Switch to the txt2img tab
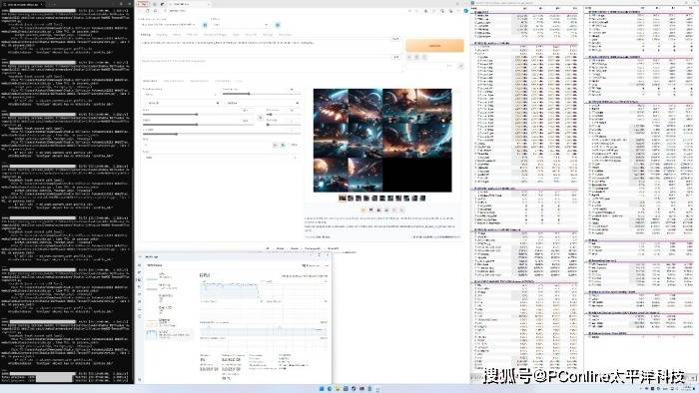This screenshot has width=699, height=393. (146, 34)
